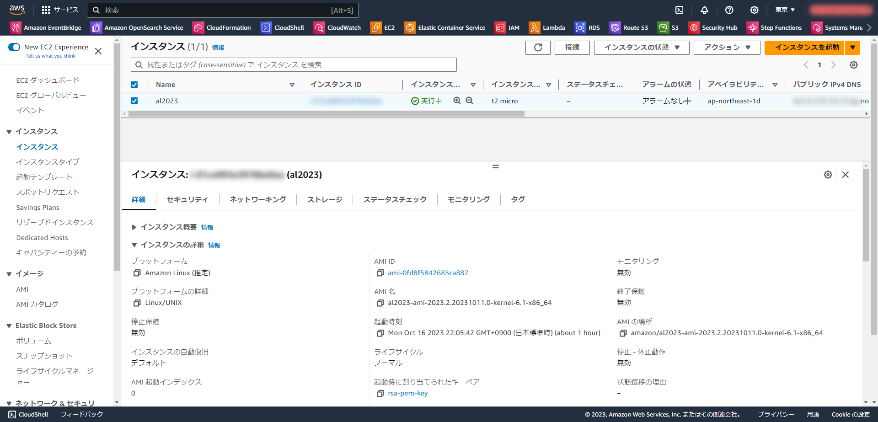Switch to the セキュリティ tab
Viewport: 878px width, 422px height.
click(x=187, y=199)
